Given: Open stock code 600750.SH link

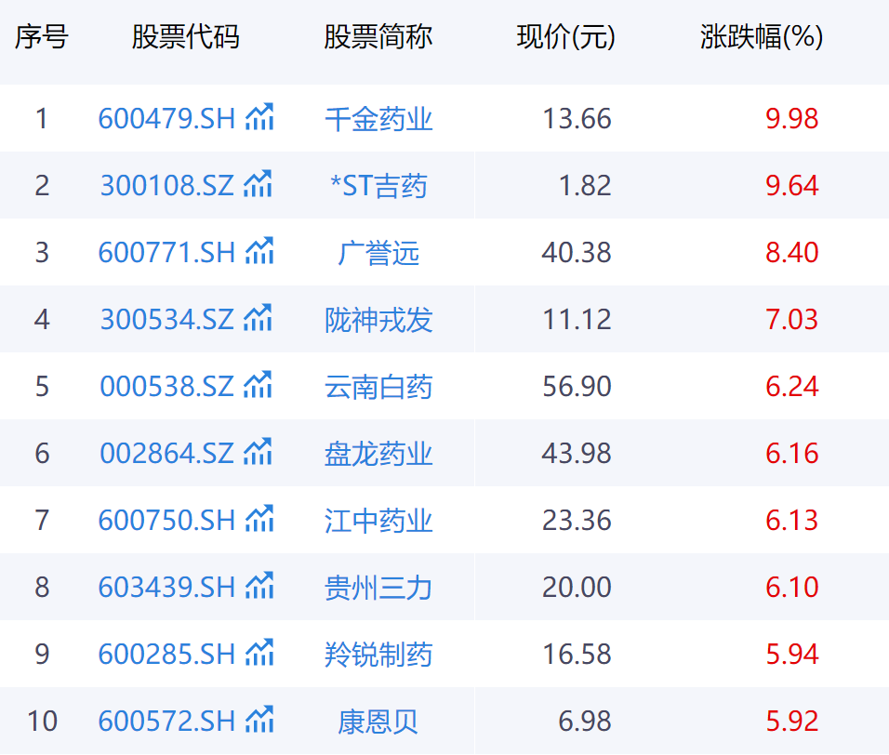Looking at the screenshot, I should click(x=166, y=521).
